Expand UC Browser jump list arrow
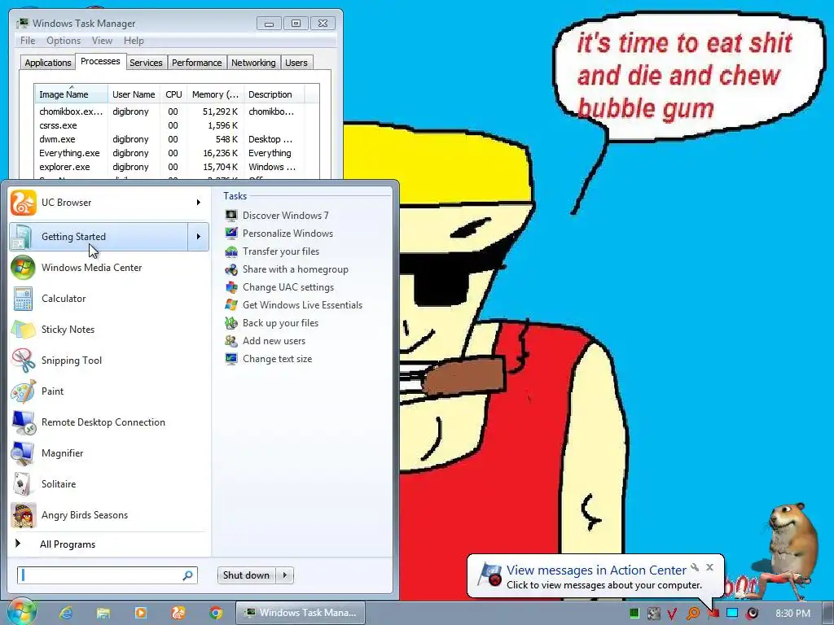 (199, 203)
